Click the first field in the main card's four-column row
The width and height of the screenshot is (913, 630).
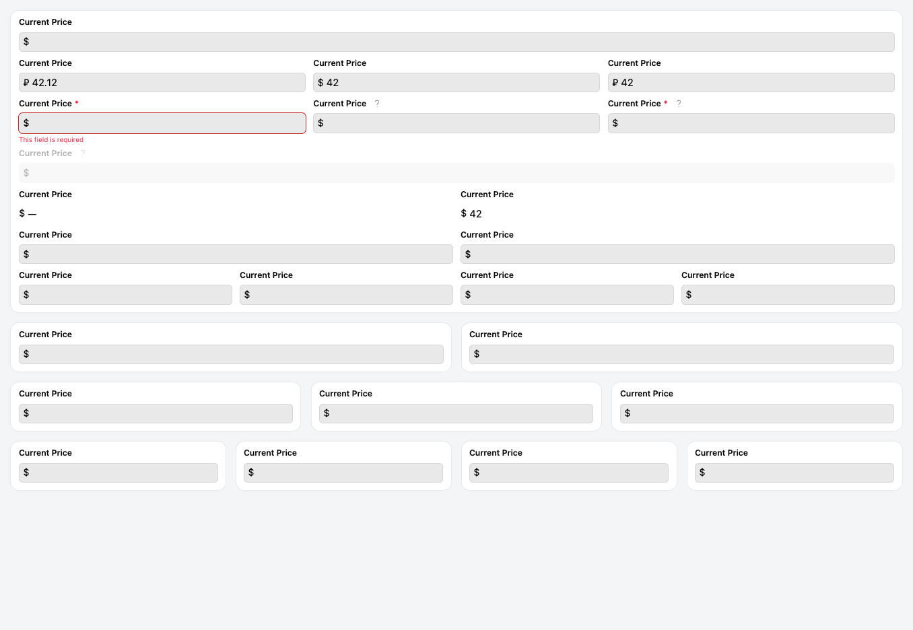(125, 295)
